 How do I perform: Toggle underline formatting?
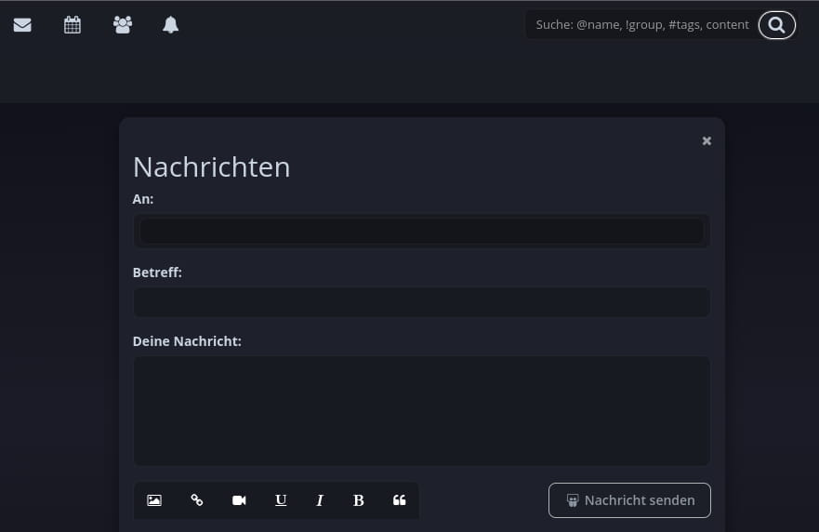tap(281, 500)
